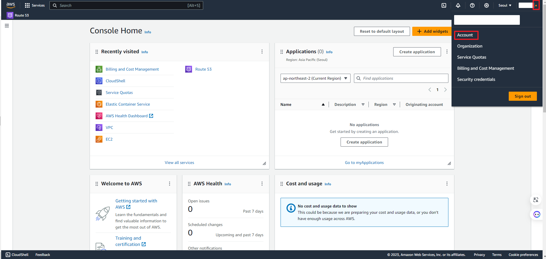Open Privacy link in footer
The width and height of the screenshot is (546, 259).
point(479,255)
